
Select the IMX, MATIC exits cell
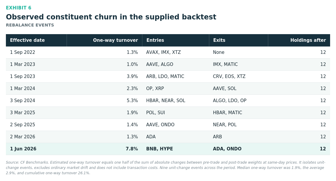(225, 64)
